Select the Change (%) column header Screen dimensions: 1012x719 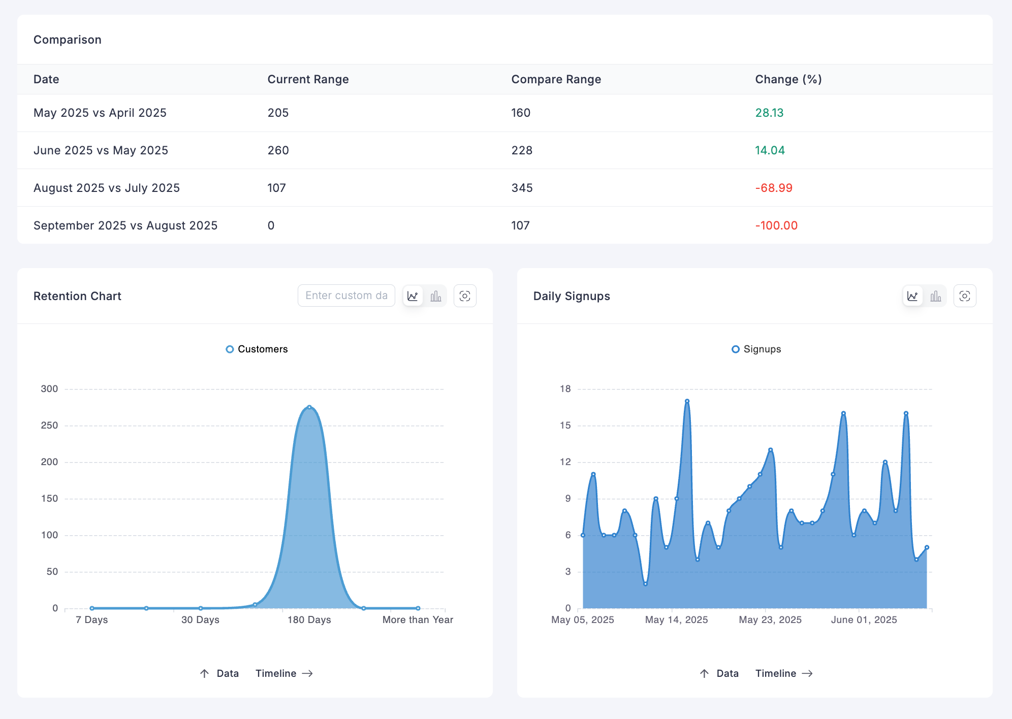point(788,79)
